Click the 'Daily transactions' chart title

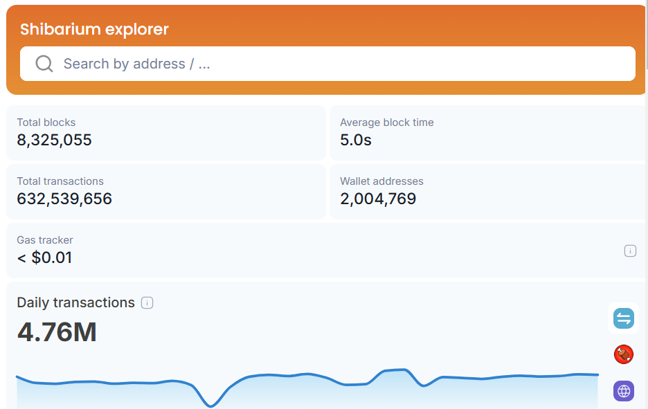pos(75,303)
